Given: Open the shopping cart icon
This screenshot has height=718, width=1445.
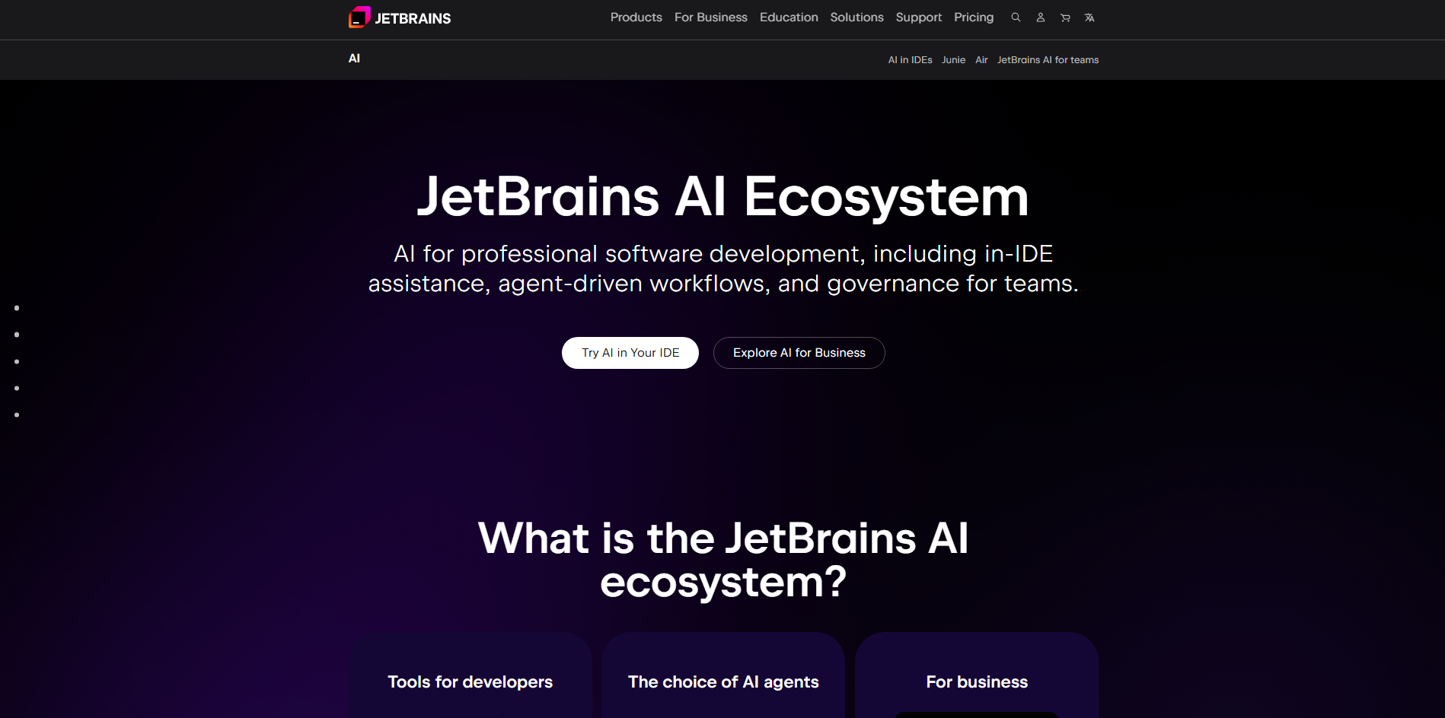Looking at the screenshot, I should pos(1065,17).
